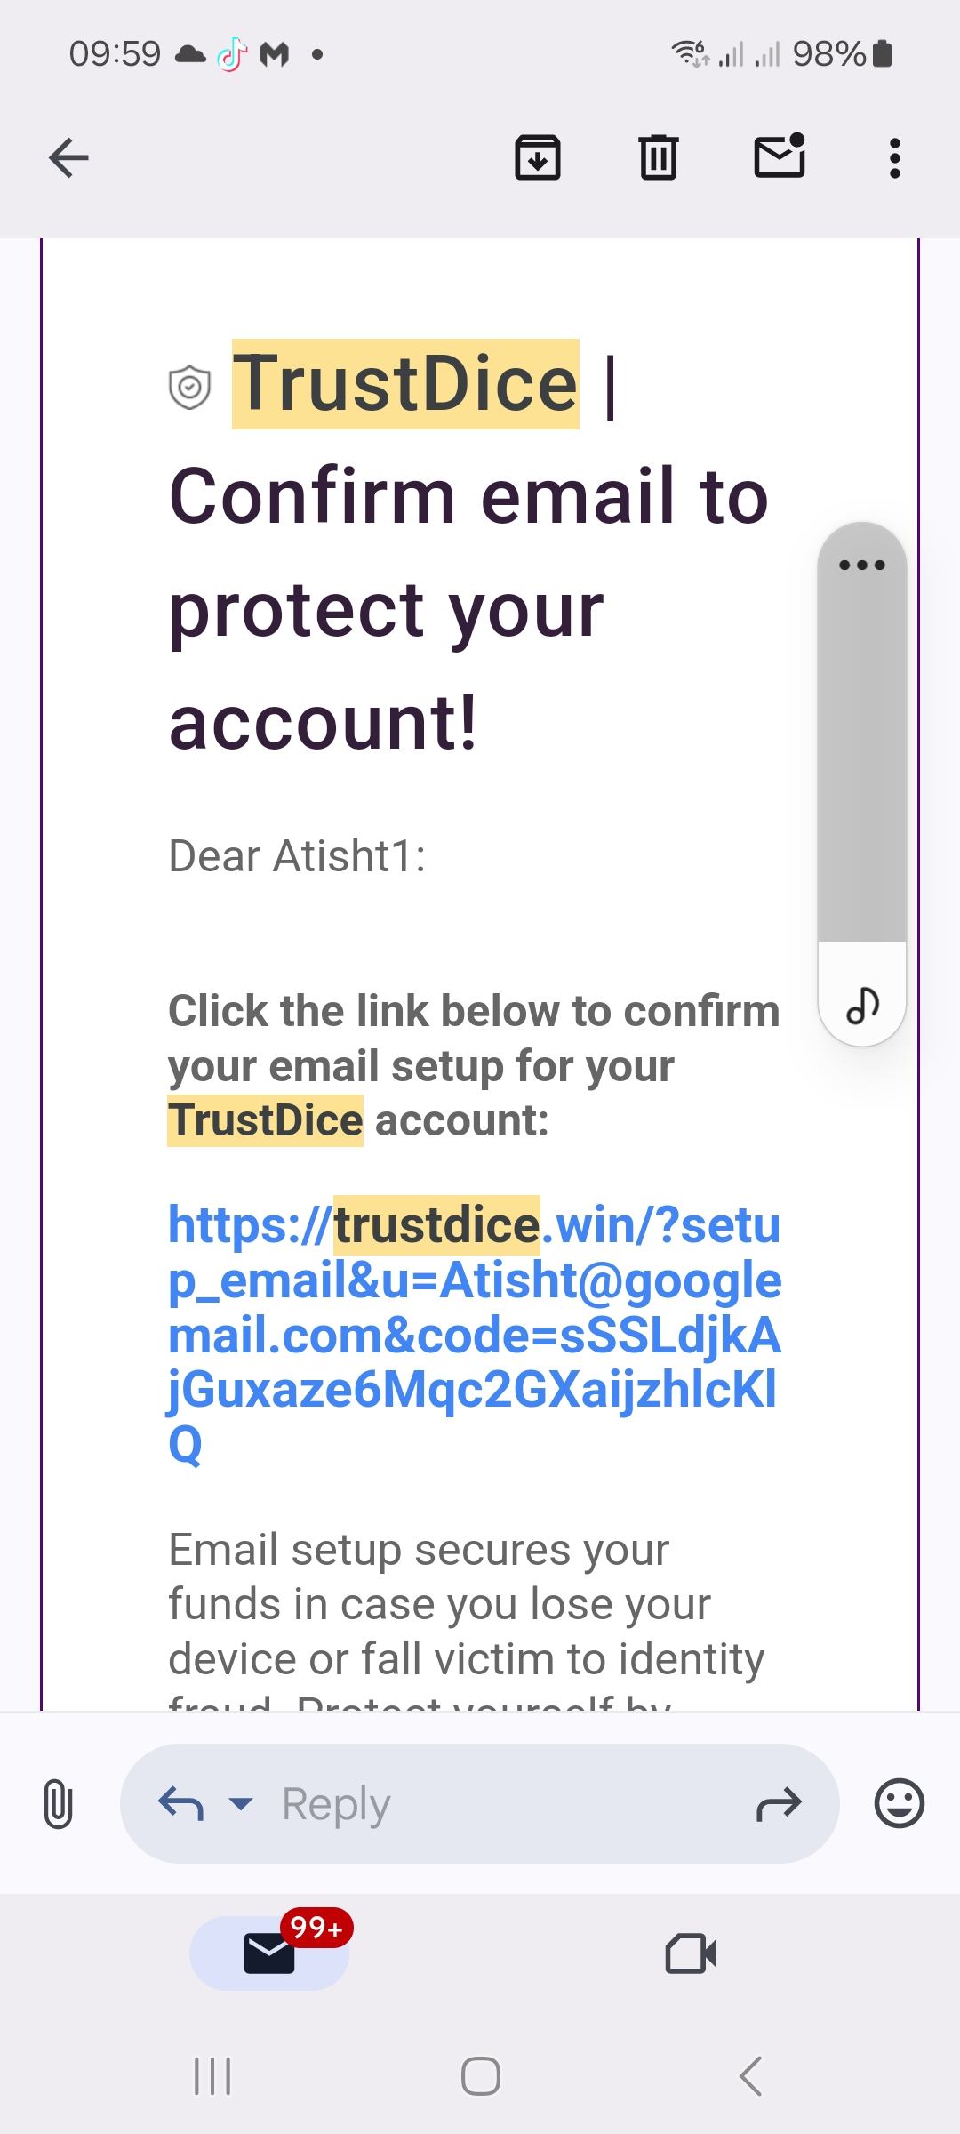Archive this email
960x2134 pixels.
tap(538, 159)
